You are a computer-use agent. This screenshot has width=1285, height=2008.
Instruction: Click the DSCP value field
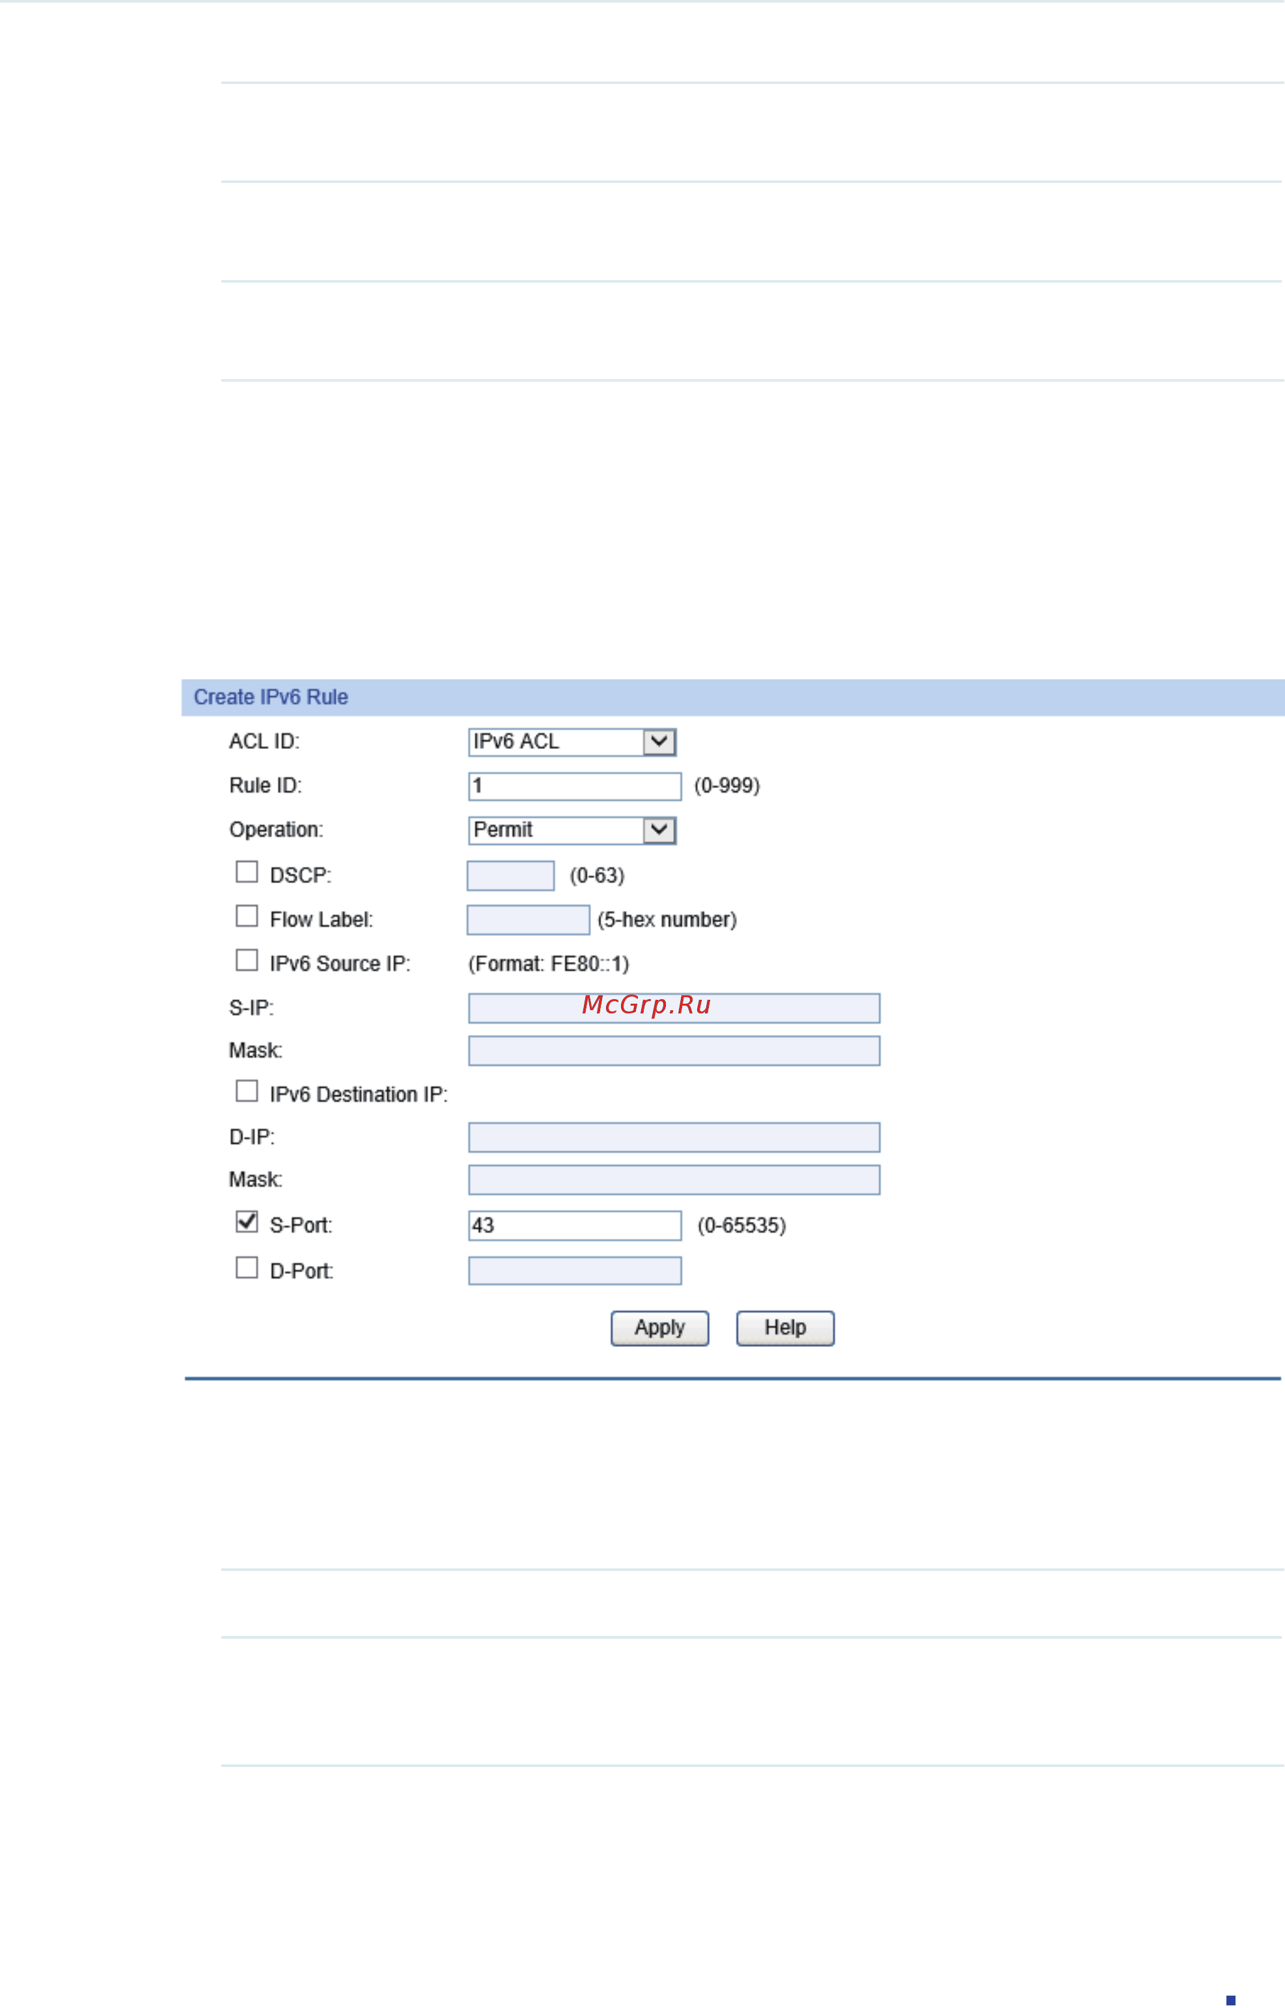point(510,875)
